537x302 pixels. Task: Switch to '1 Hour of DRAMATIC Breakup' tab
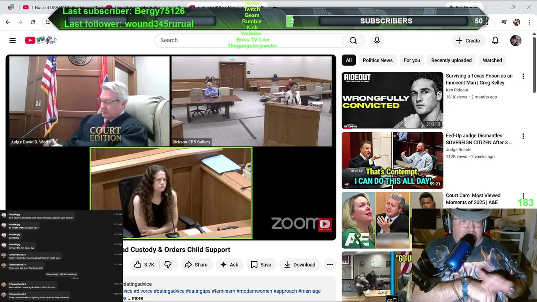(59, 7)
